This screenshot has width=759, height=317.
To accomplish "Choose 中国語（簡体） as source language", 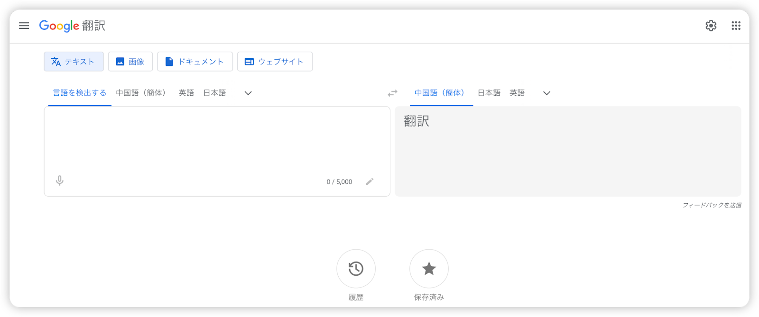I will point(142,93).
